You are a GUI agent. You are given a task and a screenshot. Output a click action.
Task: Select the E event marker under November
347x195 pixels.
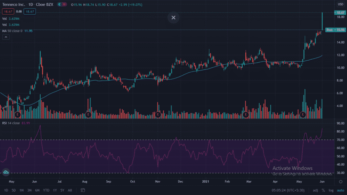point(157,114)
